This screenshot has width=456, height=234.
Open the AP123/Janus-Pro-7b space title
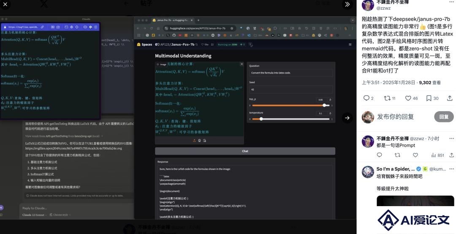pos(177,44)
